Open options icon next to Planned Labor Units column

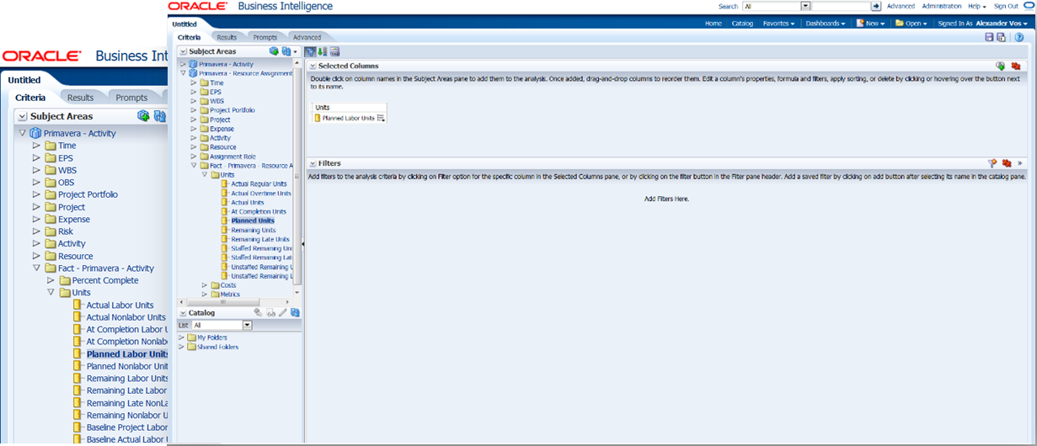(381, 119)
